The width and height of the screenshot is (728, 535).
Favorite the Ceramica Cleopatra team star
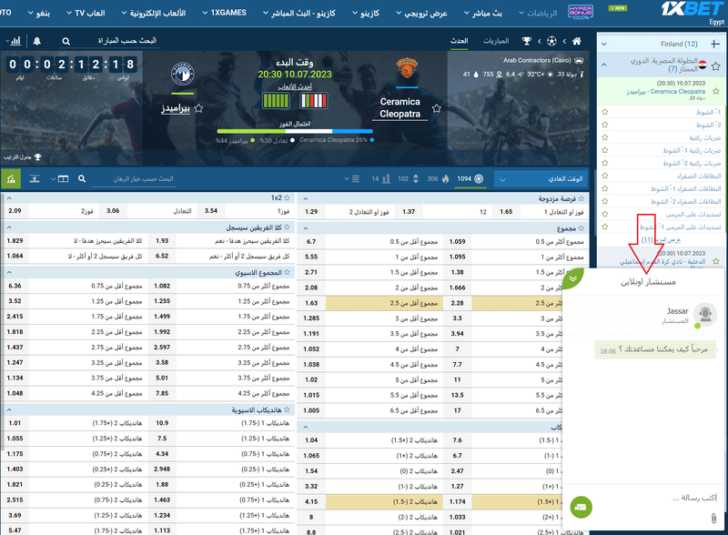tap(438, 108)
